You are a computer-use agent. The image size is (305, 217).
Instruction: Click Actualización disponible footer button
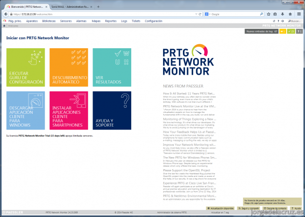point(220,208)
